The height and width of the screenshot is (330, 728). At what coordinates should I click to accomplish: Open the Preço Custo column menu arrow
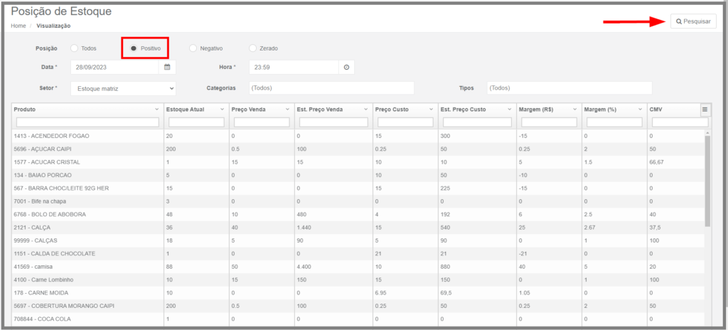431,110
